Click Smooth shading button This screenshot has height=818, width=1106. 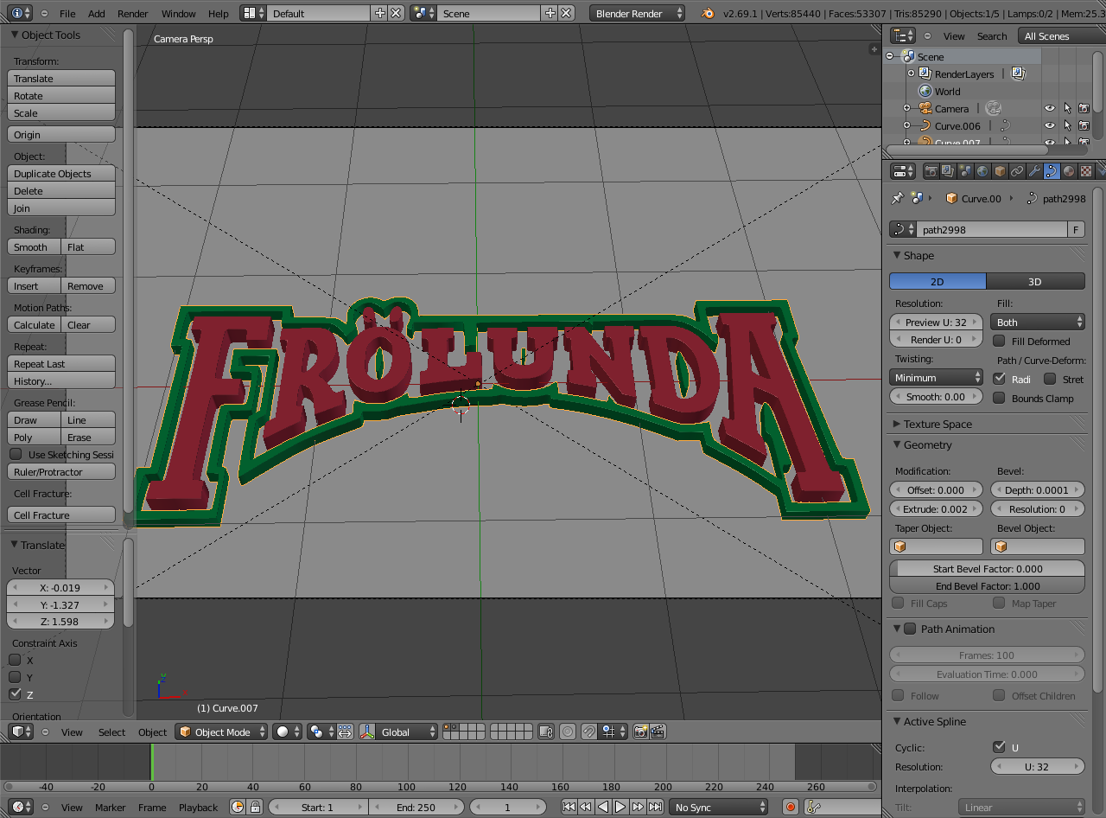(35, 246)
